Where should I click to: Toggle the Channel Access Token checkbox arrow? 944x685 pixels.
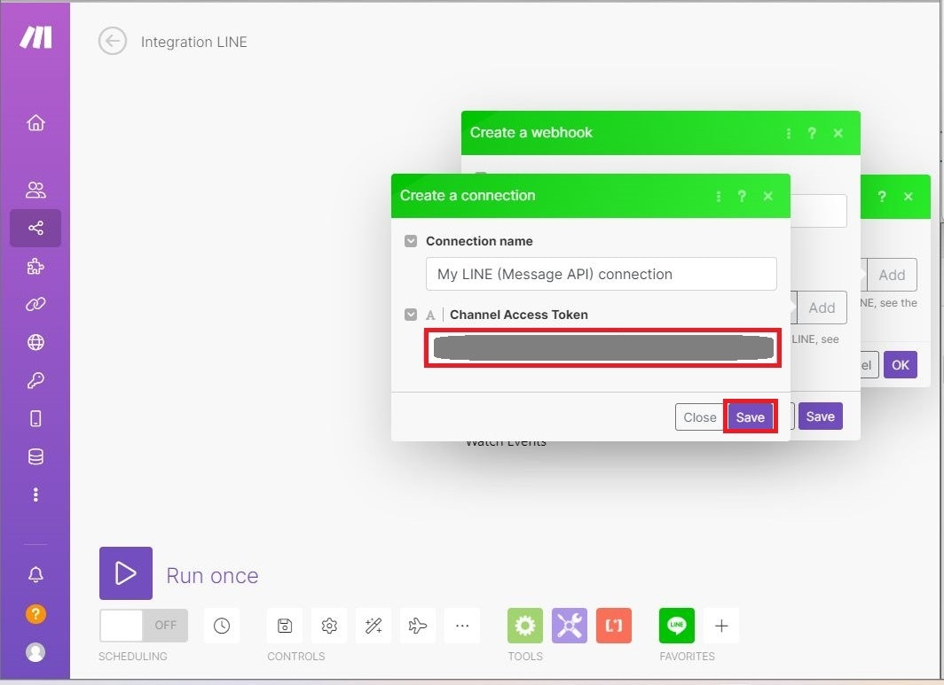[411, 315]
